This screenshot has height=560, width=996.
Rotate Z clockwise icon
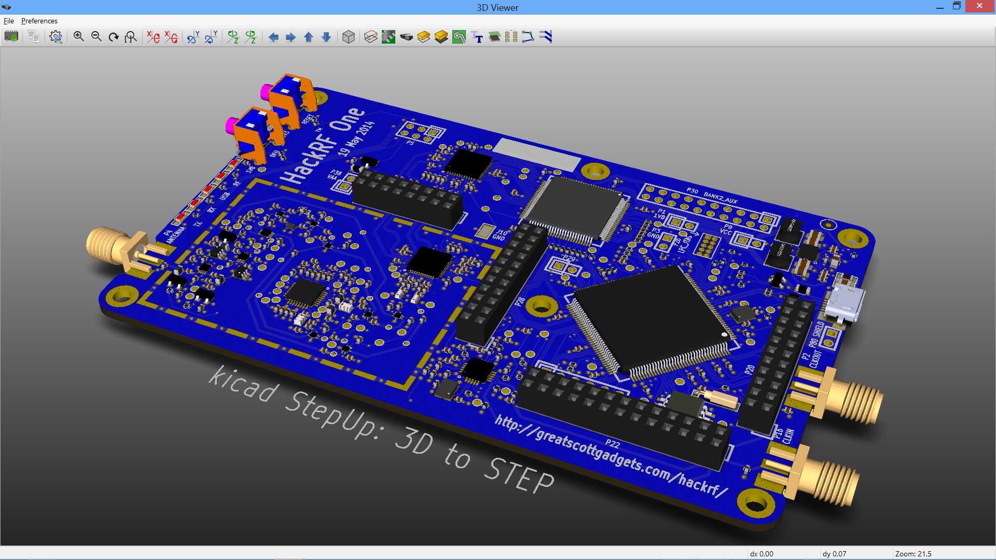(x=233, y=37)
